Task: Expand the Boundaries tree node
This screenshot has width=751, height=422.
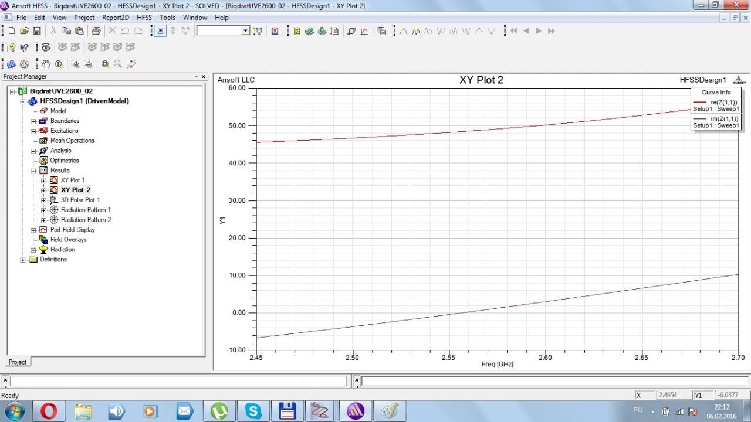Action: (33, 121)
